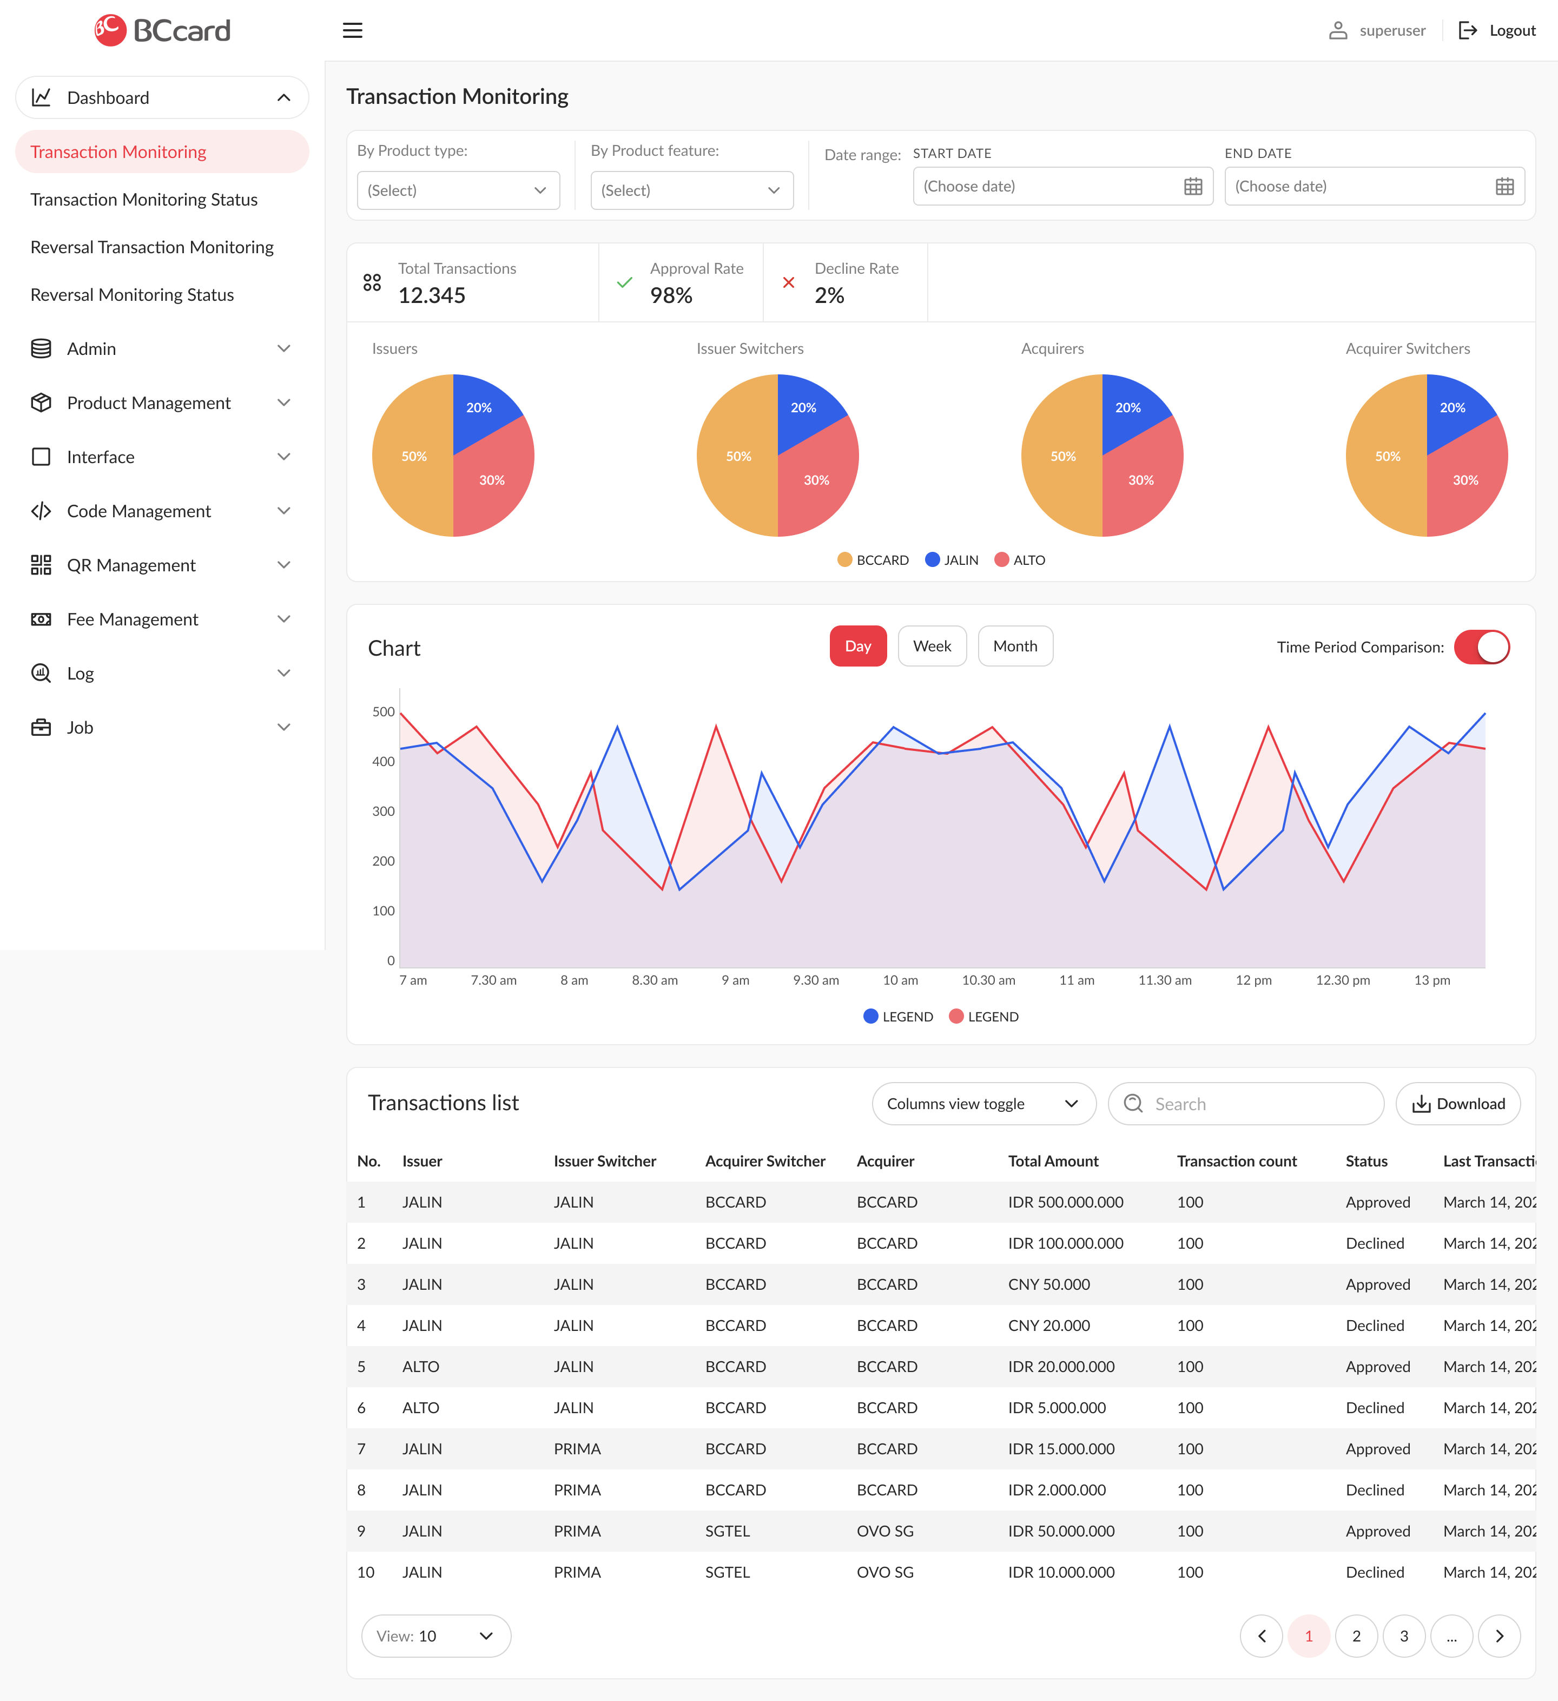The height and width of the screenshot is (1701, 1558).
Task: Open the Job section icon
Action: [x=41, y=727]
